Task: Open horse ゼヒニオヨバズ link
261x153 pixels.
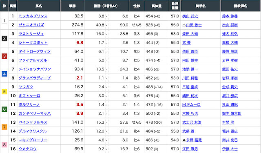Action: (31, 25)
